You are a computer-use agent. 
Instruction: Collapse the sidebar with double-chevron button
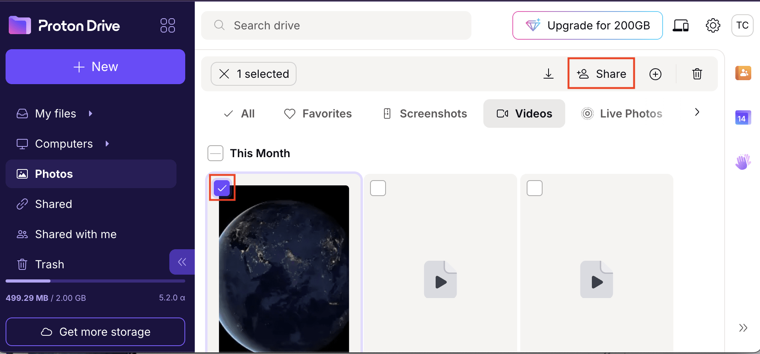[182, 262]
